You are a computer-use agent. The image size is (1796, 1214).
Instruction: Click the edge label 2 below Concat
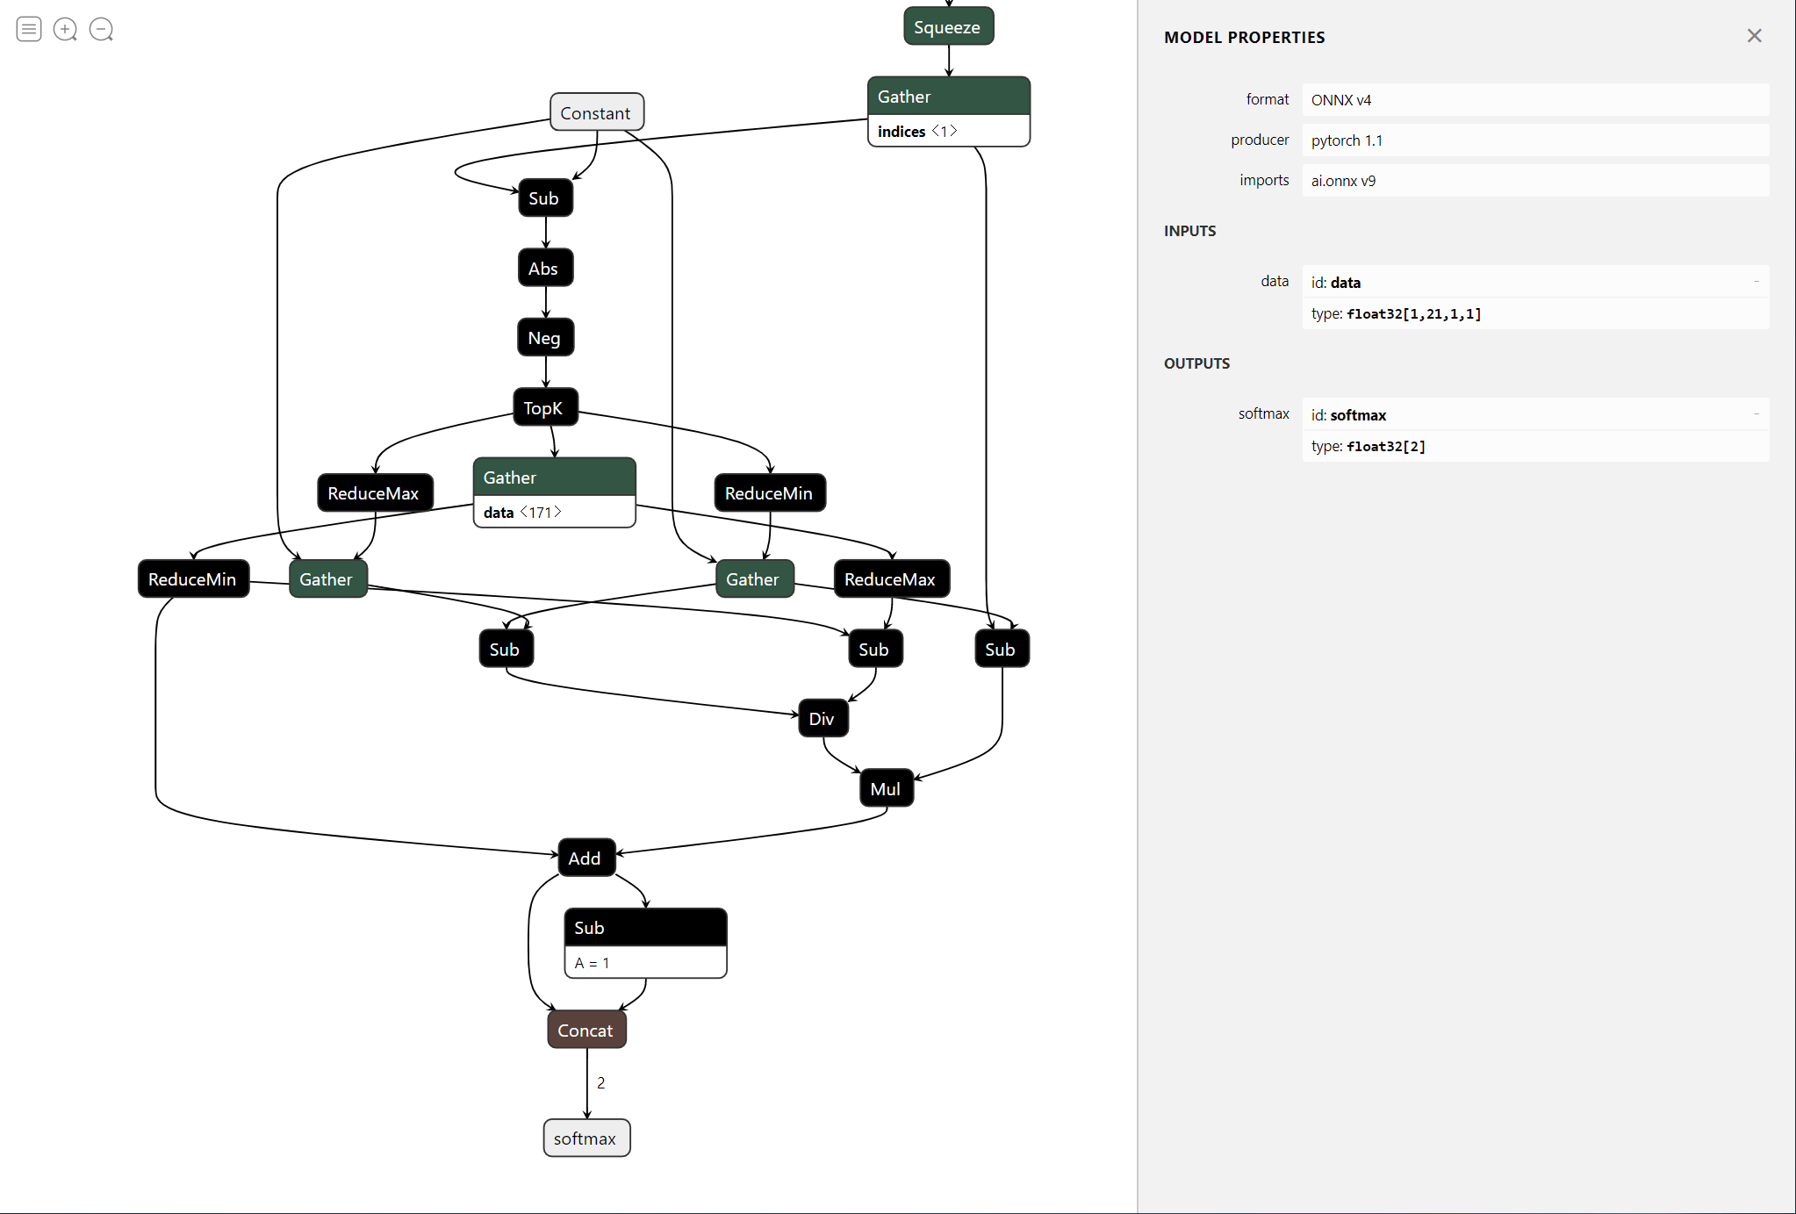[x=600, y=1082]
